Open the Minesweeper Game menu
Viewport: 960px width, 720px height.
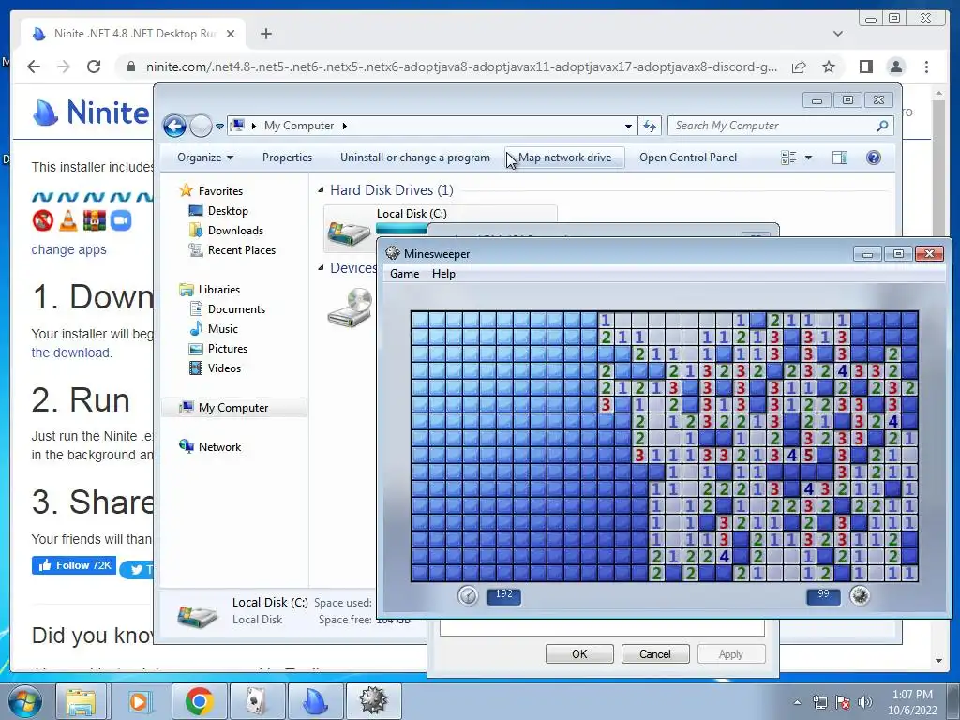tap(405, 274)
